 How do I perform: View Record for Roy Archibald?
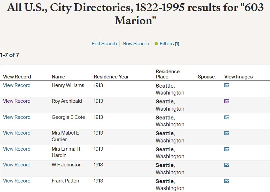tap(17, 101)
